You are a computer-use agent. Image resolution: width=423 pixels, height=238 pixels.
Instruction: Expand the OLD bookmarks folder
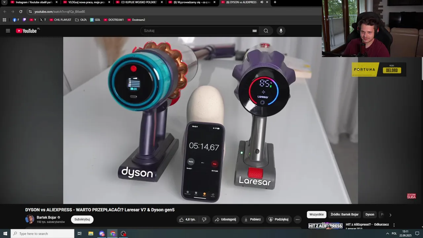pyautogui.click(x=81, y=20)
